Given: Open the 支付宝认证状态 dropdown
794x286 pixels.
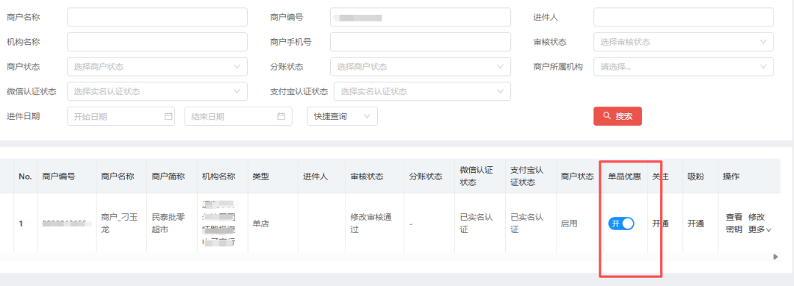Looking at the screenshot, I should click(422, 92).
